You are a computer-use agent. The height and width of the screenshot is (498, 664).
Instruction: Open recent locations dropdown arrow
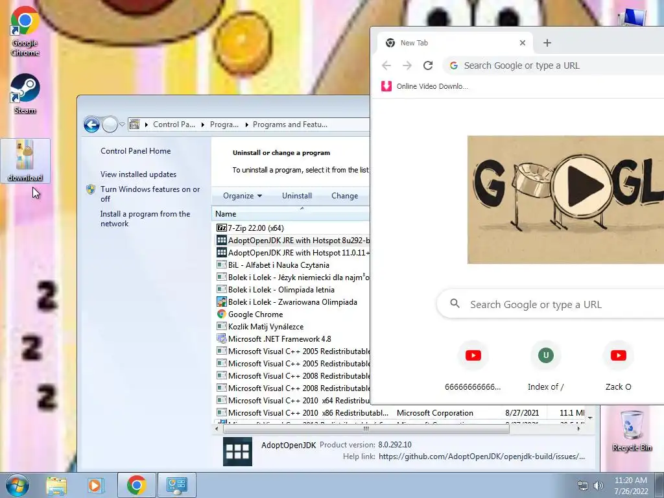coord(123,124)
